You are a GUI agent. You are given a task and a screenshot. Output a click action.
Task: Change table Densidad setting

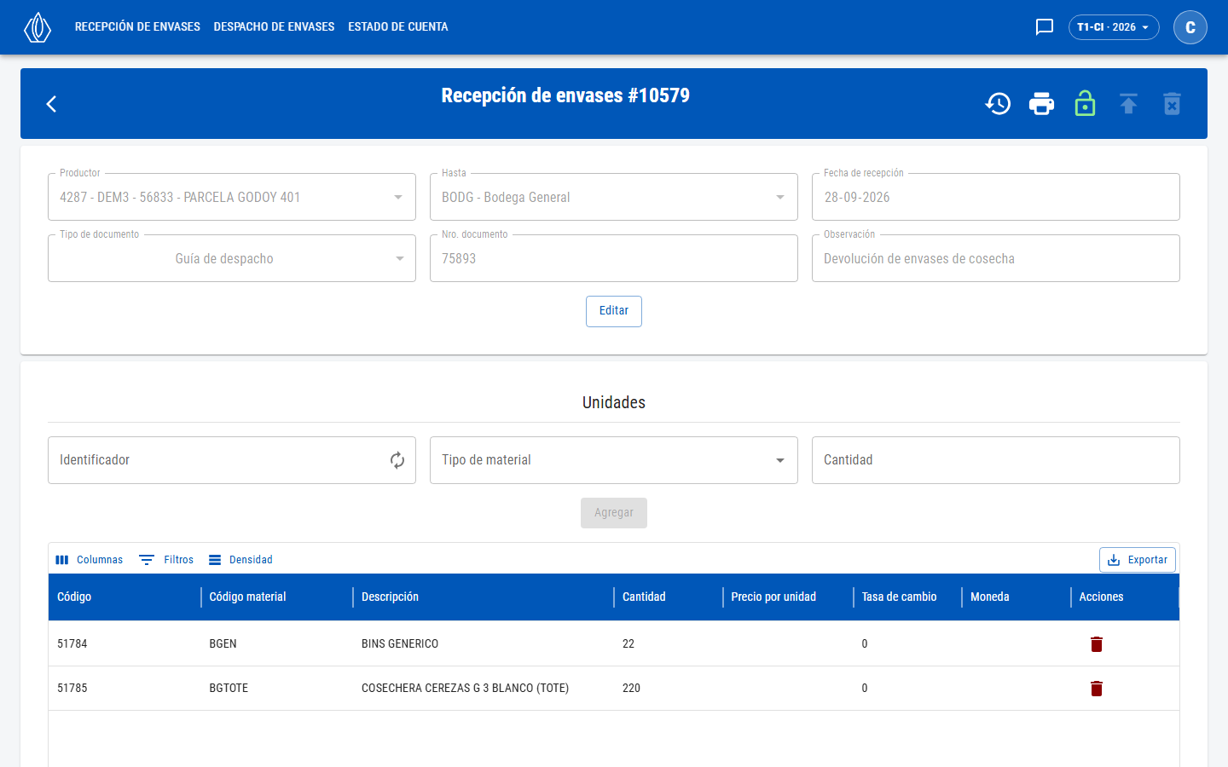tap(240, 560)
